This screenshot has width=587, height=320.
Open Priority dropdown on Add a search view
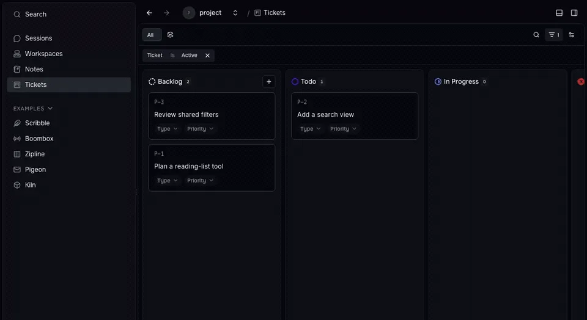pyautogui.click(x=343, y=129)
